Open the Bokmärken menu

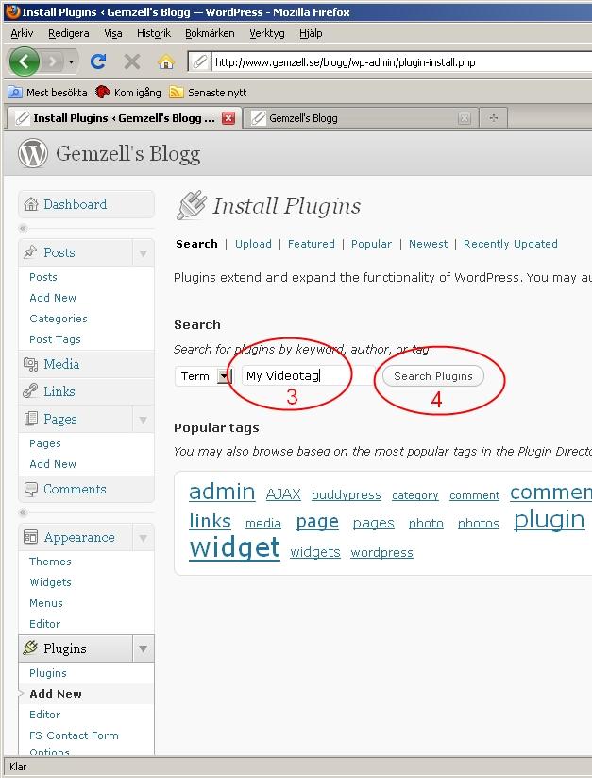point(210,33)
